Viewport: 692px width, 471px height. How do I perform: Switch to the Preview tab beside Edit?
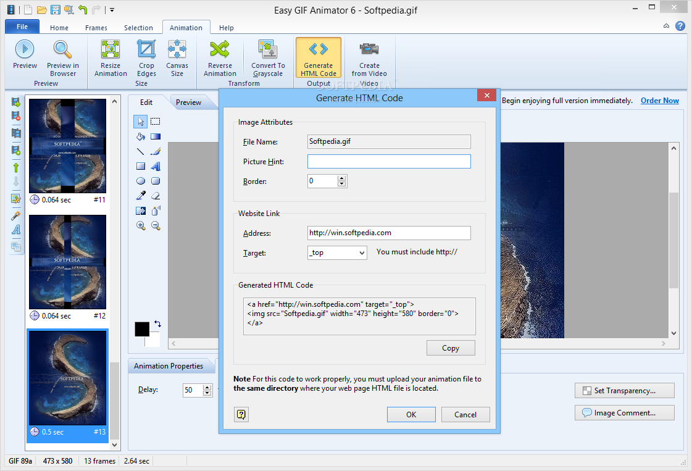tap(188, 102)
